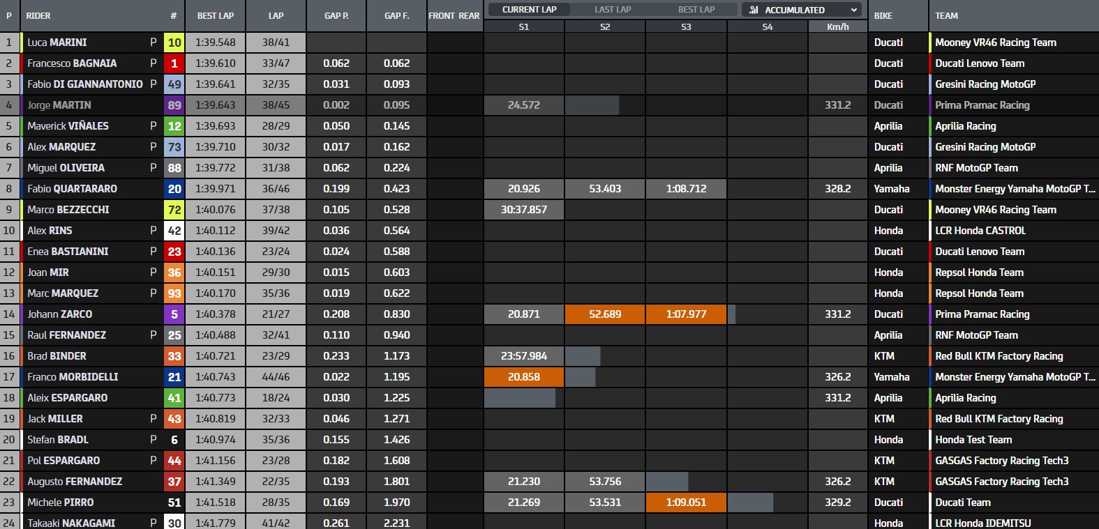Click the BIKE column header
Viewport: 1099px width, 529px height.
[x=883, y=15]
